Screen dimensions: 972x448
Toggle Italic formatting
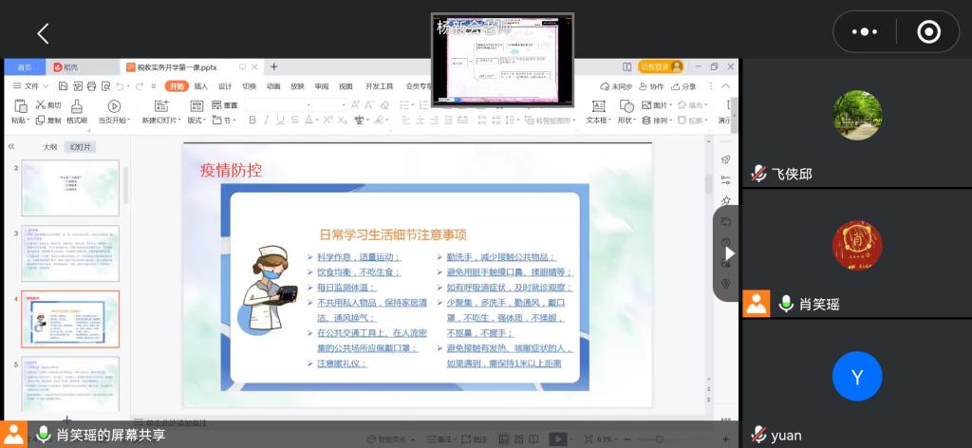tap(267, 121)
